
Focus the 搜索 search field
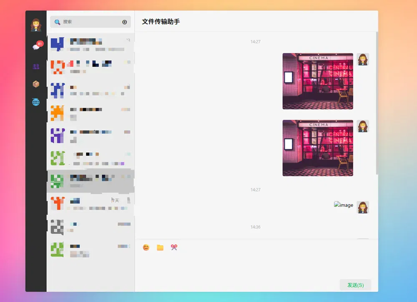tap(90, 22)
